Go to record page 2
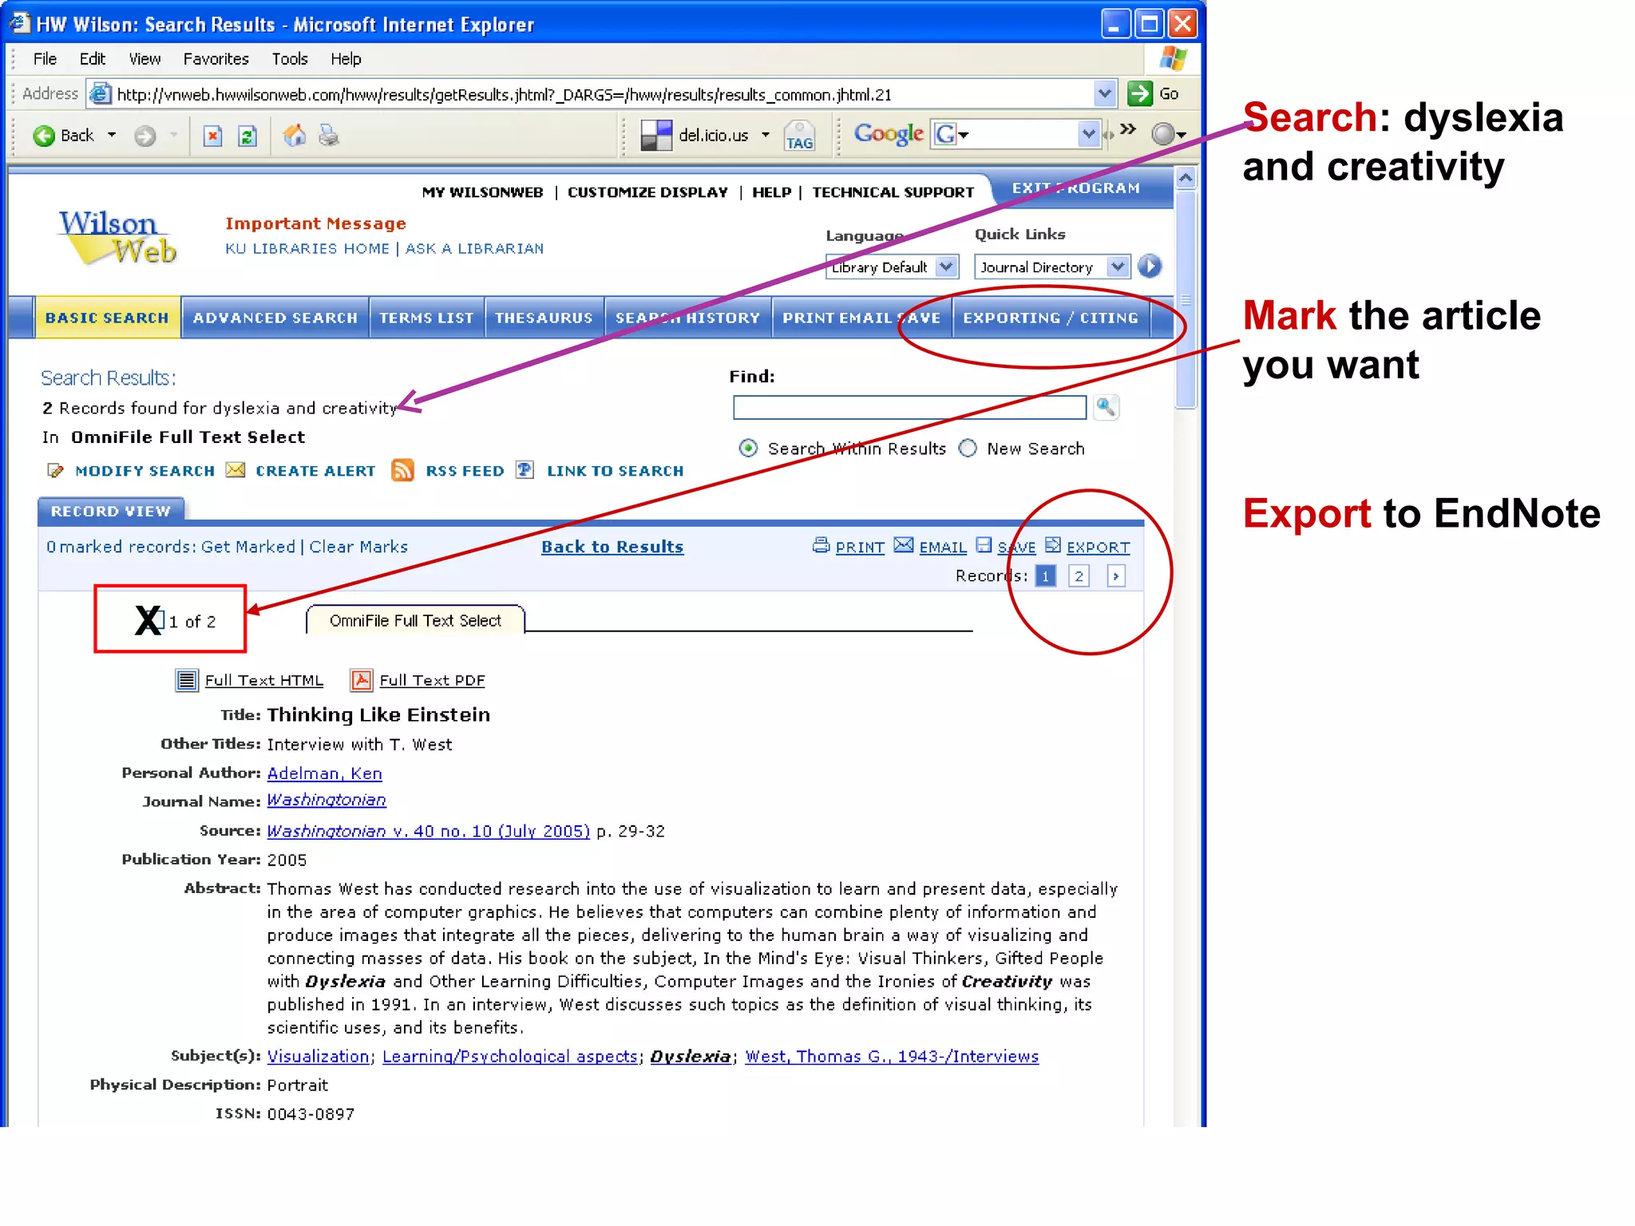The width and height of the screenshot is (1635, 1226). 1079,575
